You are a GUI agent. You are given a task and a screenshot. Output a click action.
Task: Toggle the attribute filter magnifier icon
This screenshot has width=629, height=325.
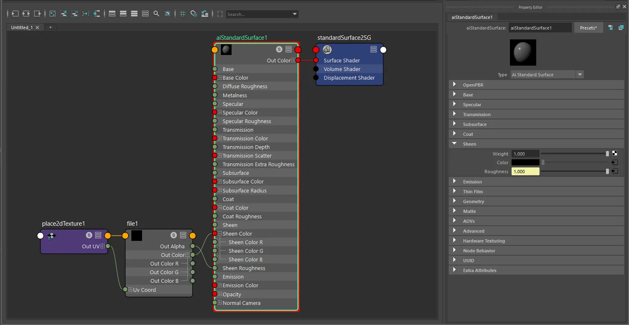tap(156, 14)
